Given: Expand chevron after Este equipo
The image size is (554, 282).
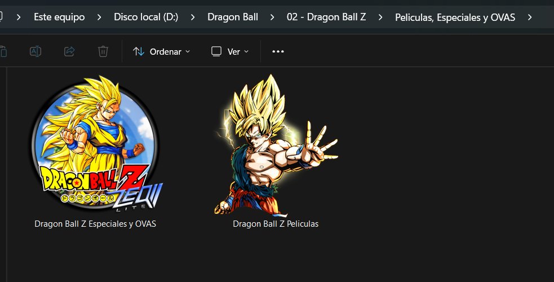Looking at the screenshot, I should pyautogui.click(x=99, y=17).
